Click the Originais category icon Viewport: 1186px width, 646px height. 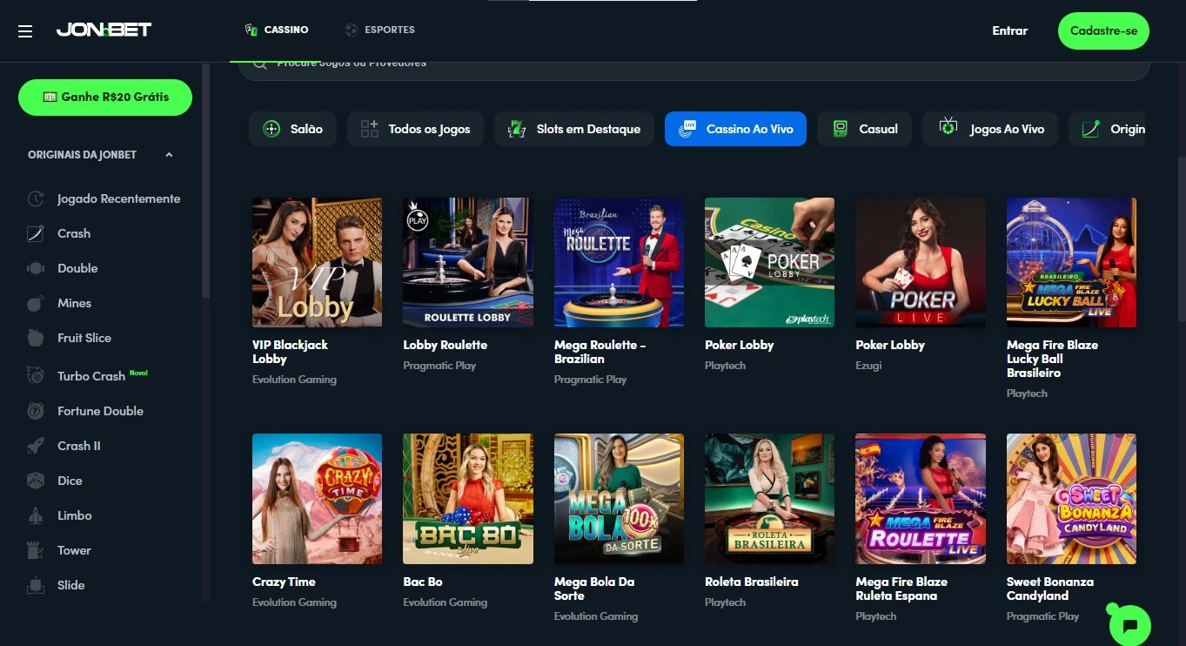click(1091, 129)
